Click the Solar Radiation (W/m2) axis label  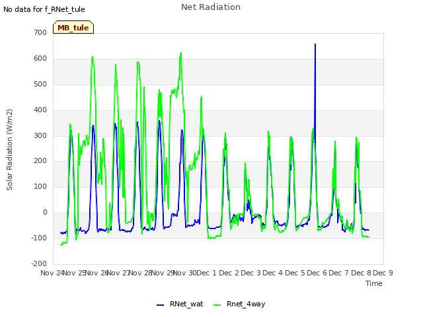(9, 150)
